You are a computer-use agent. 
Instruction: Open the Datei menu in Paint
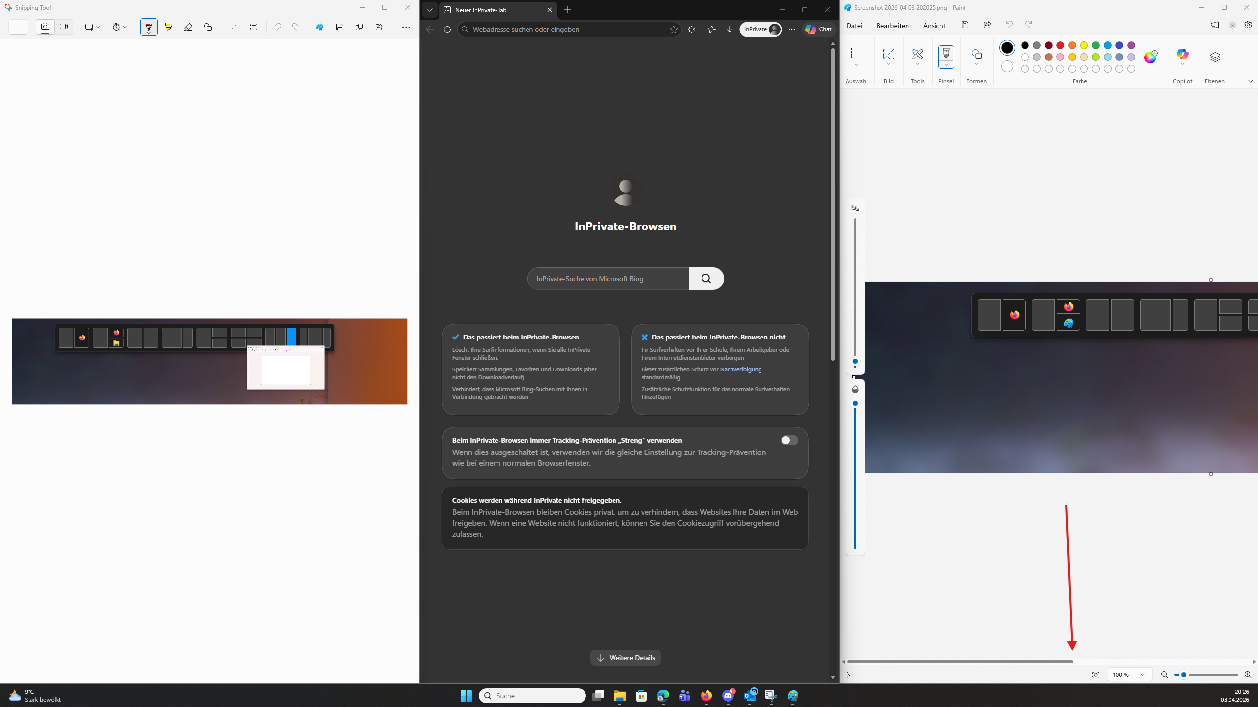[854, 26]
